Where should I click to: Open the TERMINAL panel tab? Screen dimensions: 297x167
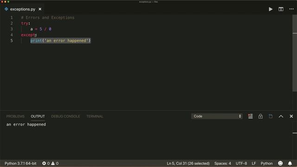(x=95, y=116)
